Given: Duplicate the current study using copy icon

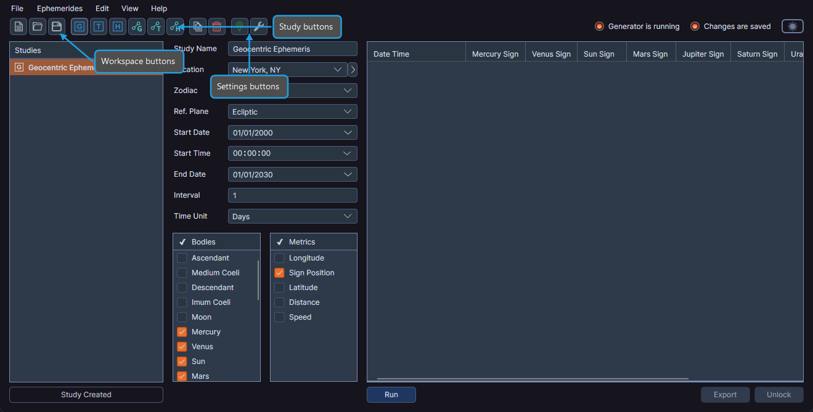Looking at the screenshot, I should coord(197,26).
